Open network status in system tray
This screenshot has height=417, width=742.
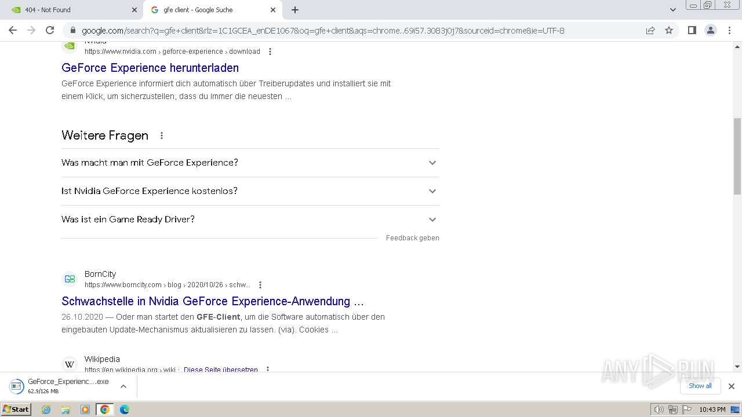tap(673, 409)
